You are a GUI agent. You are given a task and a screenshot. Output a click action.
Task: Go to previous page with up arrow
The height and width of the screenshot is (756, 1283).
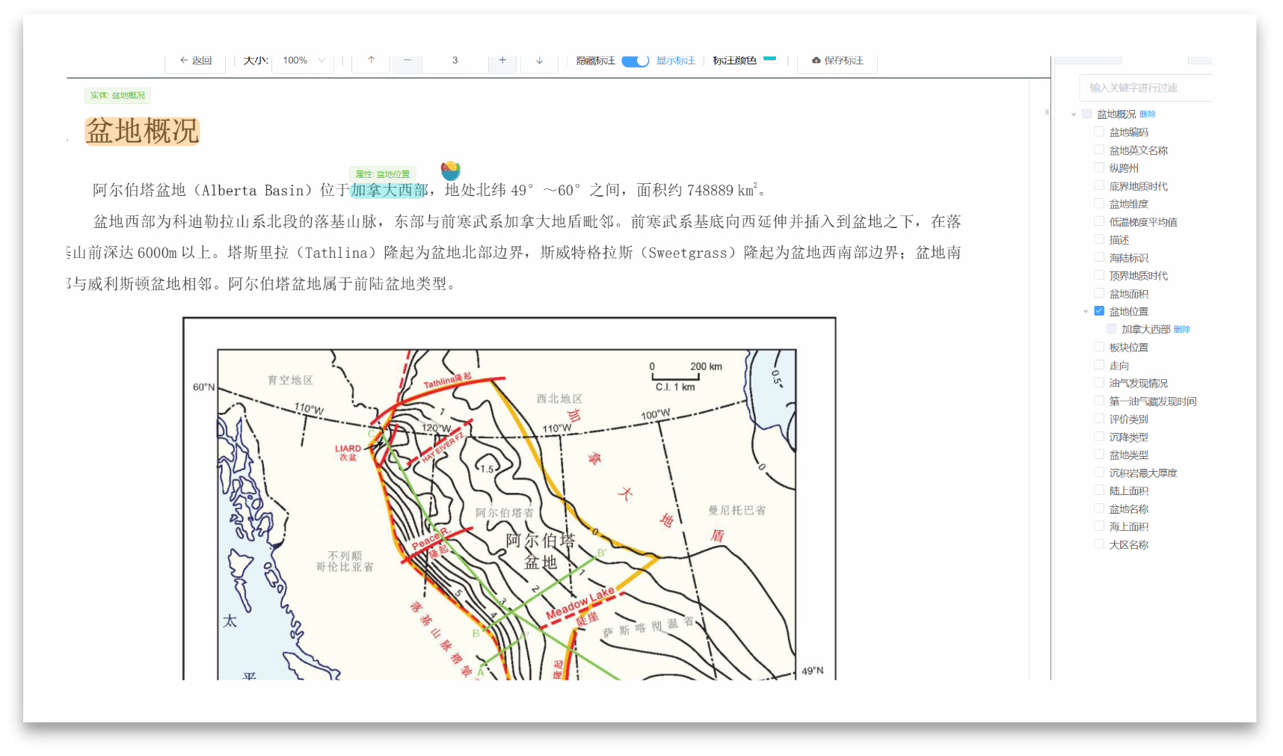[371, 61]
